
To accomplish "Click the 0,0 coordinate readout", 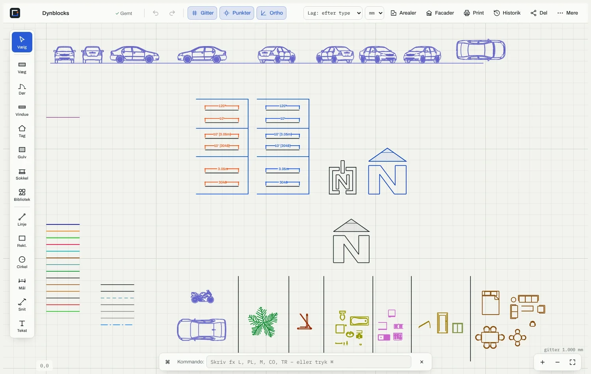I will tap(45, 366).
